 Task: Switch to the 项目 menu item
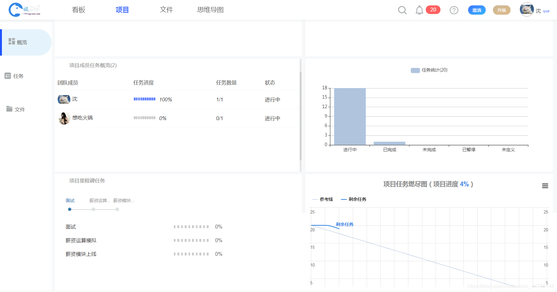click(x=122, y=10)
